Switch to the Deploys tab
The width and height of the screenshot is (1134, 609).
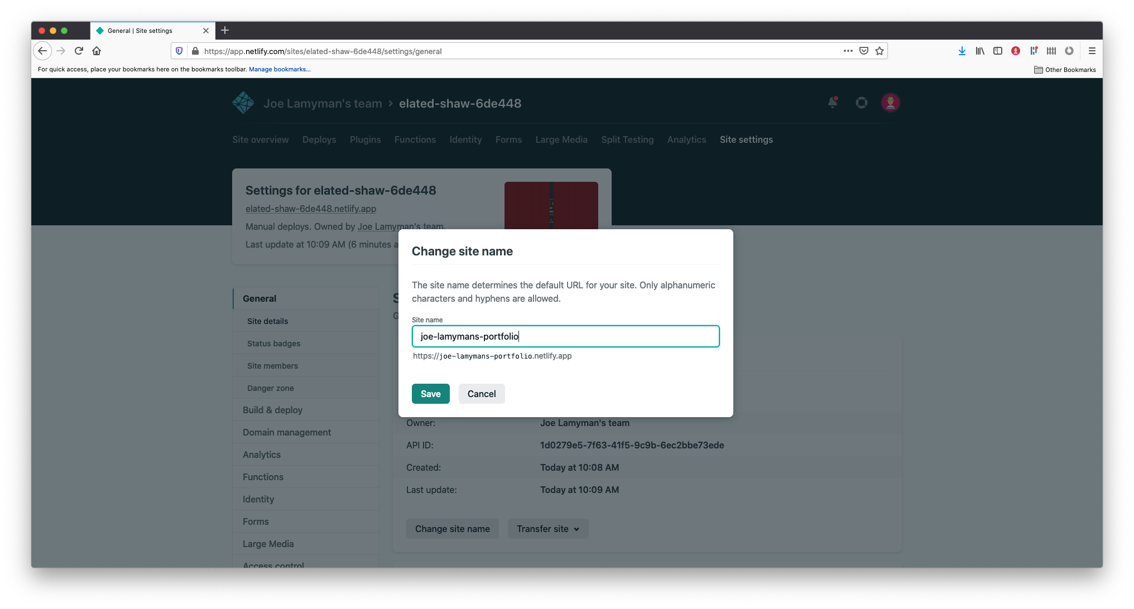click(x=319, y=139)
